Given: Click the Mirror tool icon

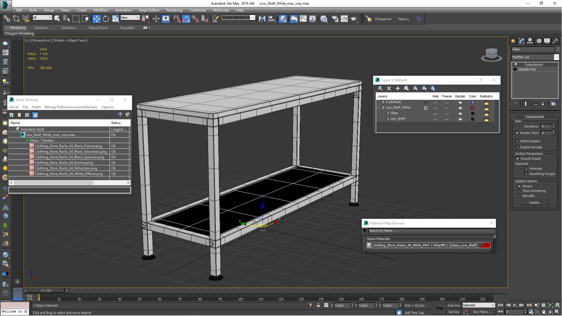Looking at the screenshot, I should click(262, 19).
